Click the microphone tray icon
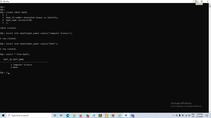211x118 pixels. pos(180,115)
